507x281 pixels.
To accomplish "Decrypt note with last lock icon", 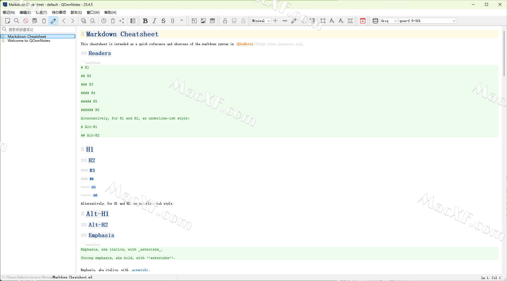I will point(243,21).
